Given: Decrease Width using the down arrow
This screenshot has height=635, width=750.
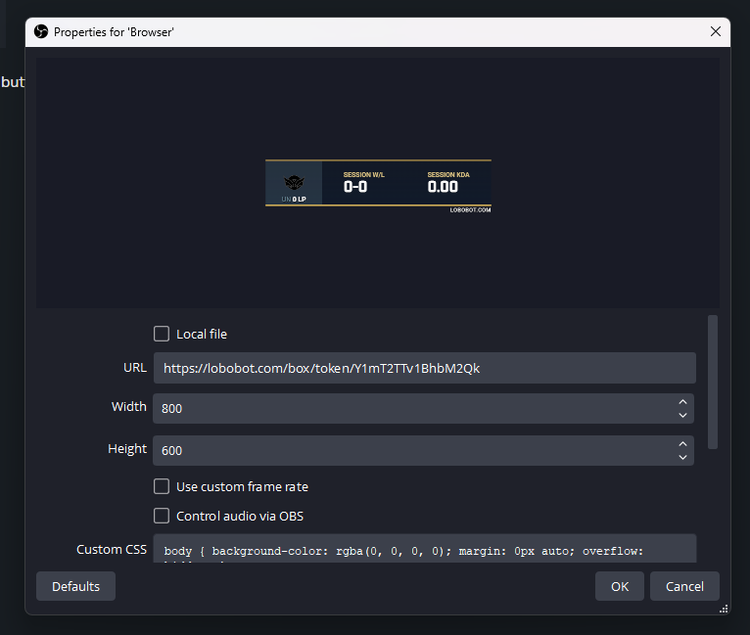Looking at the screenshot, I should pos(682,416).
